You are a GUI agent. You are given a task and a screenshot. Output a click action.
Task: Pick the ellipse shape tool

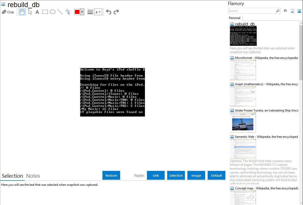[53, 12]
